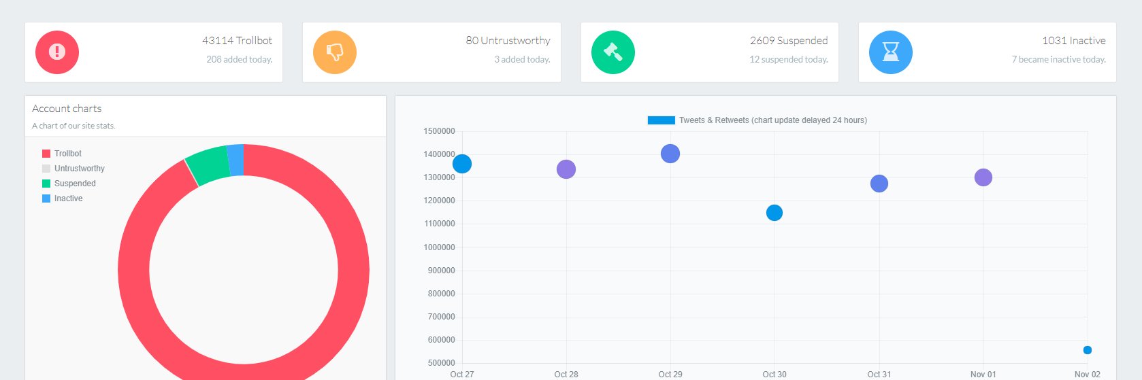This screenshot has width=1142, height=380.
Task: Click the blue hourglass Inactive icon
Action: [890, 52]
